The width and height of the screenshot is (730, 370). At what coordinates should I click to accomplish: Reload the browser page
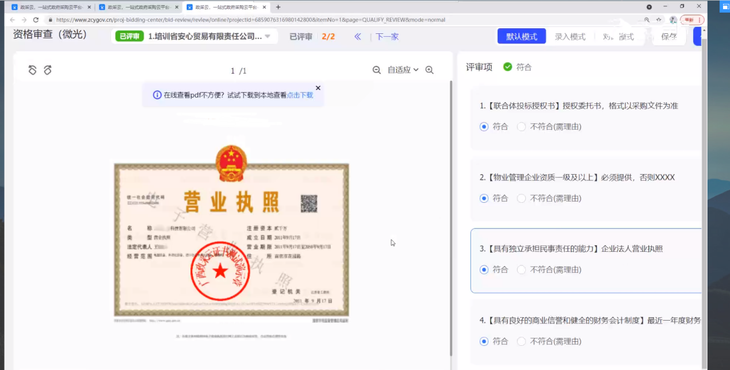pyautogui.click(x=36, y=20)
